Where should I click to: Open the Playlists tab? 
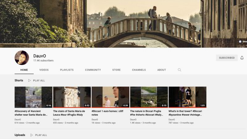tap(67, 70)
